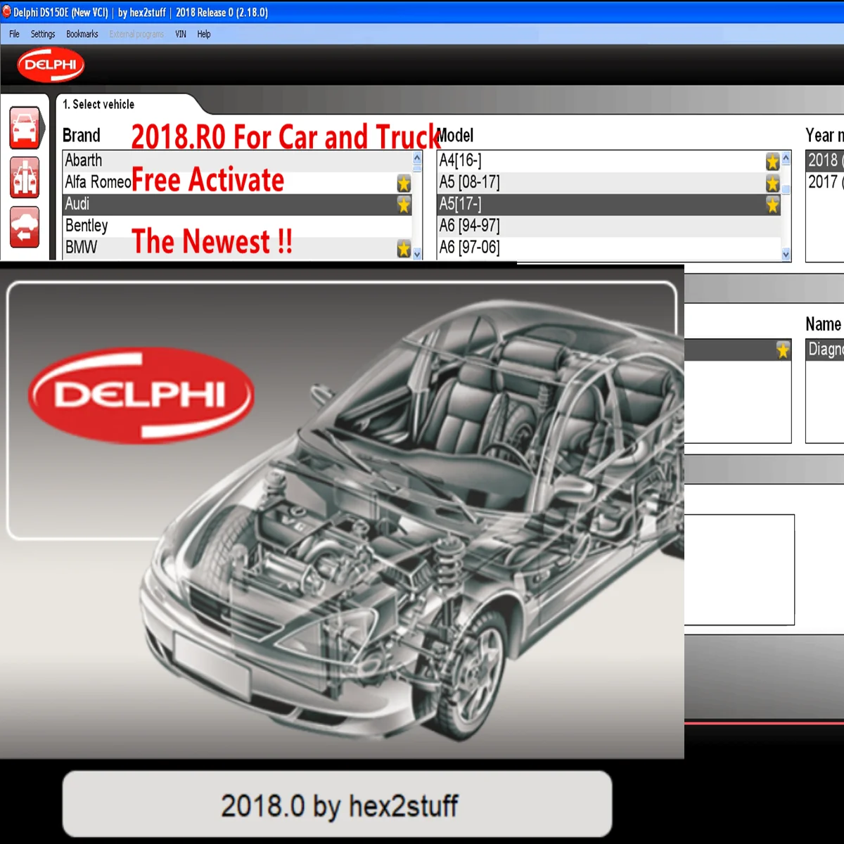Click the star icon next to Alfa Romeo
Viewport: 844px width, 844px height.
(402, 184)
